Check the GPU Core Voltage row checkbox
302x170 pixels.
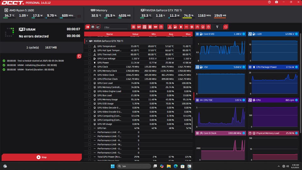[x=90, y=59]
